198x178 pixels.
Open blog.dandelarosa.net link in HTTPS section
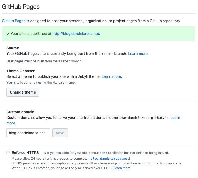pyautogui.click(x=109, y=158)
